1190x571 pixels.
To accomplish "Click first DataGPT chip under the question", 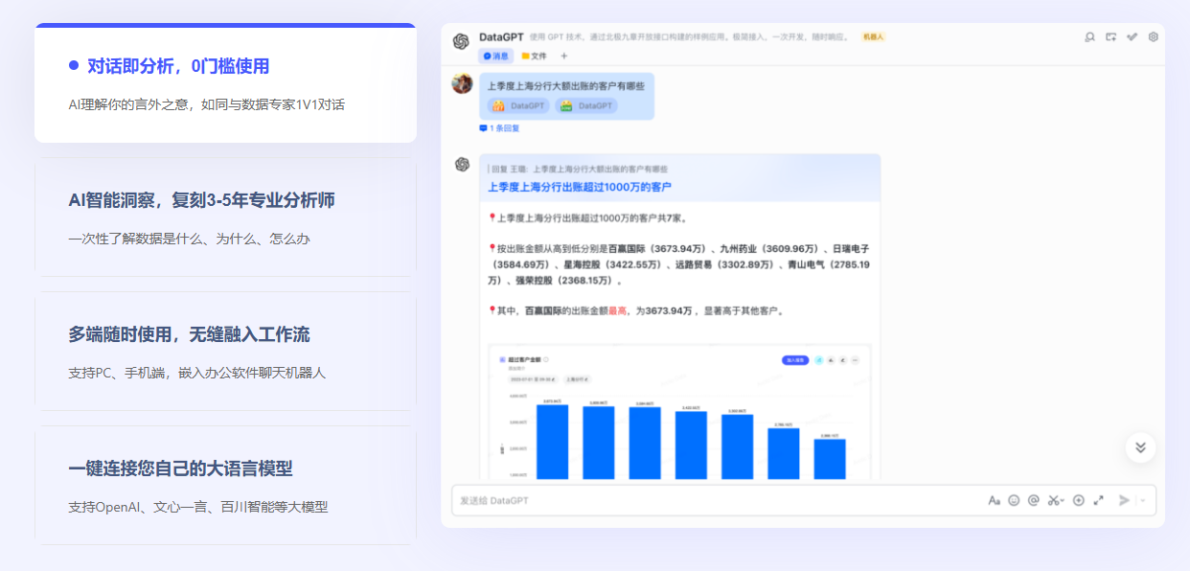I will (x=518, y=105).
